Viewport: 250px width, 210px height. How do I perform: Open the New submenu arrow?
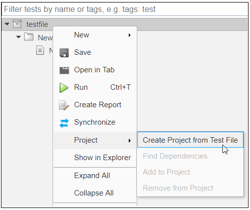click(130, 35)
